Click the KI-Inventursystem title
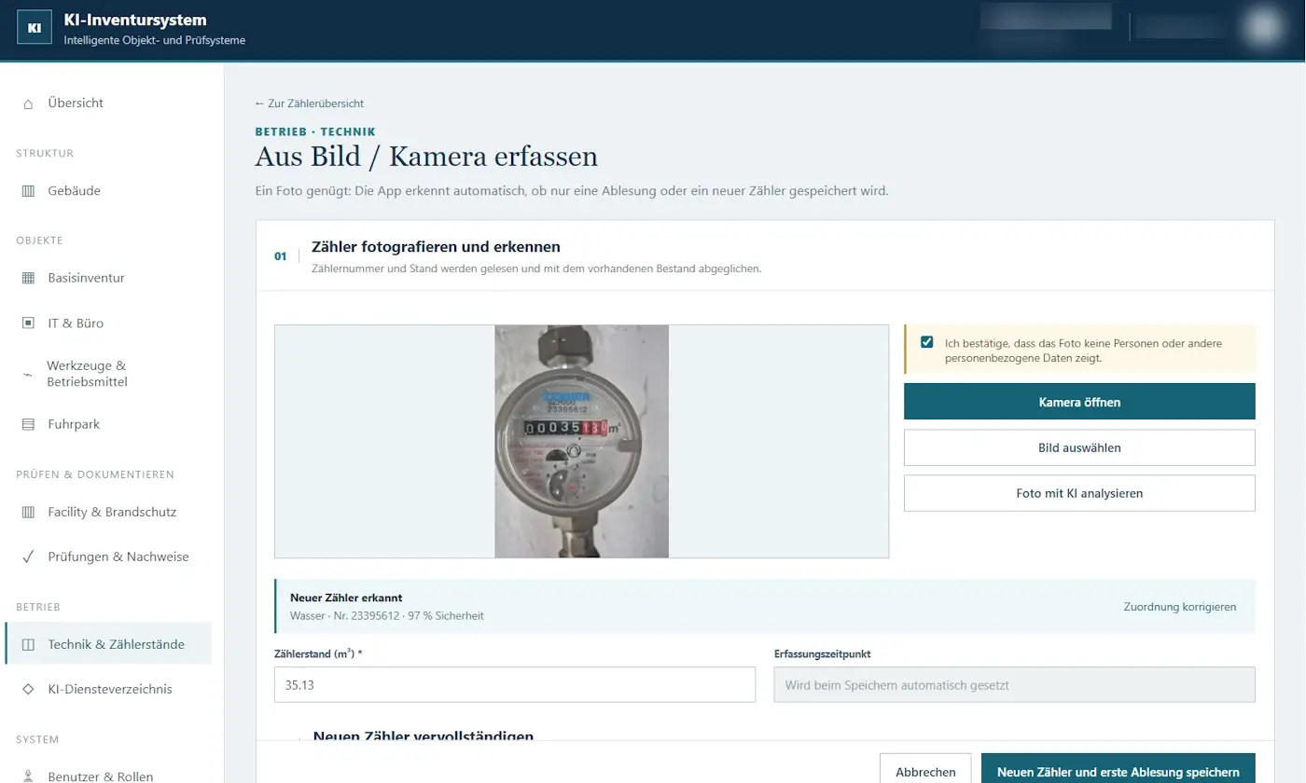The image size is (1306, 783). 135,20
